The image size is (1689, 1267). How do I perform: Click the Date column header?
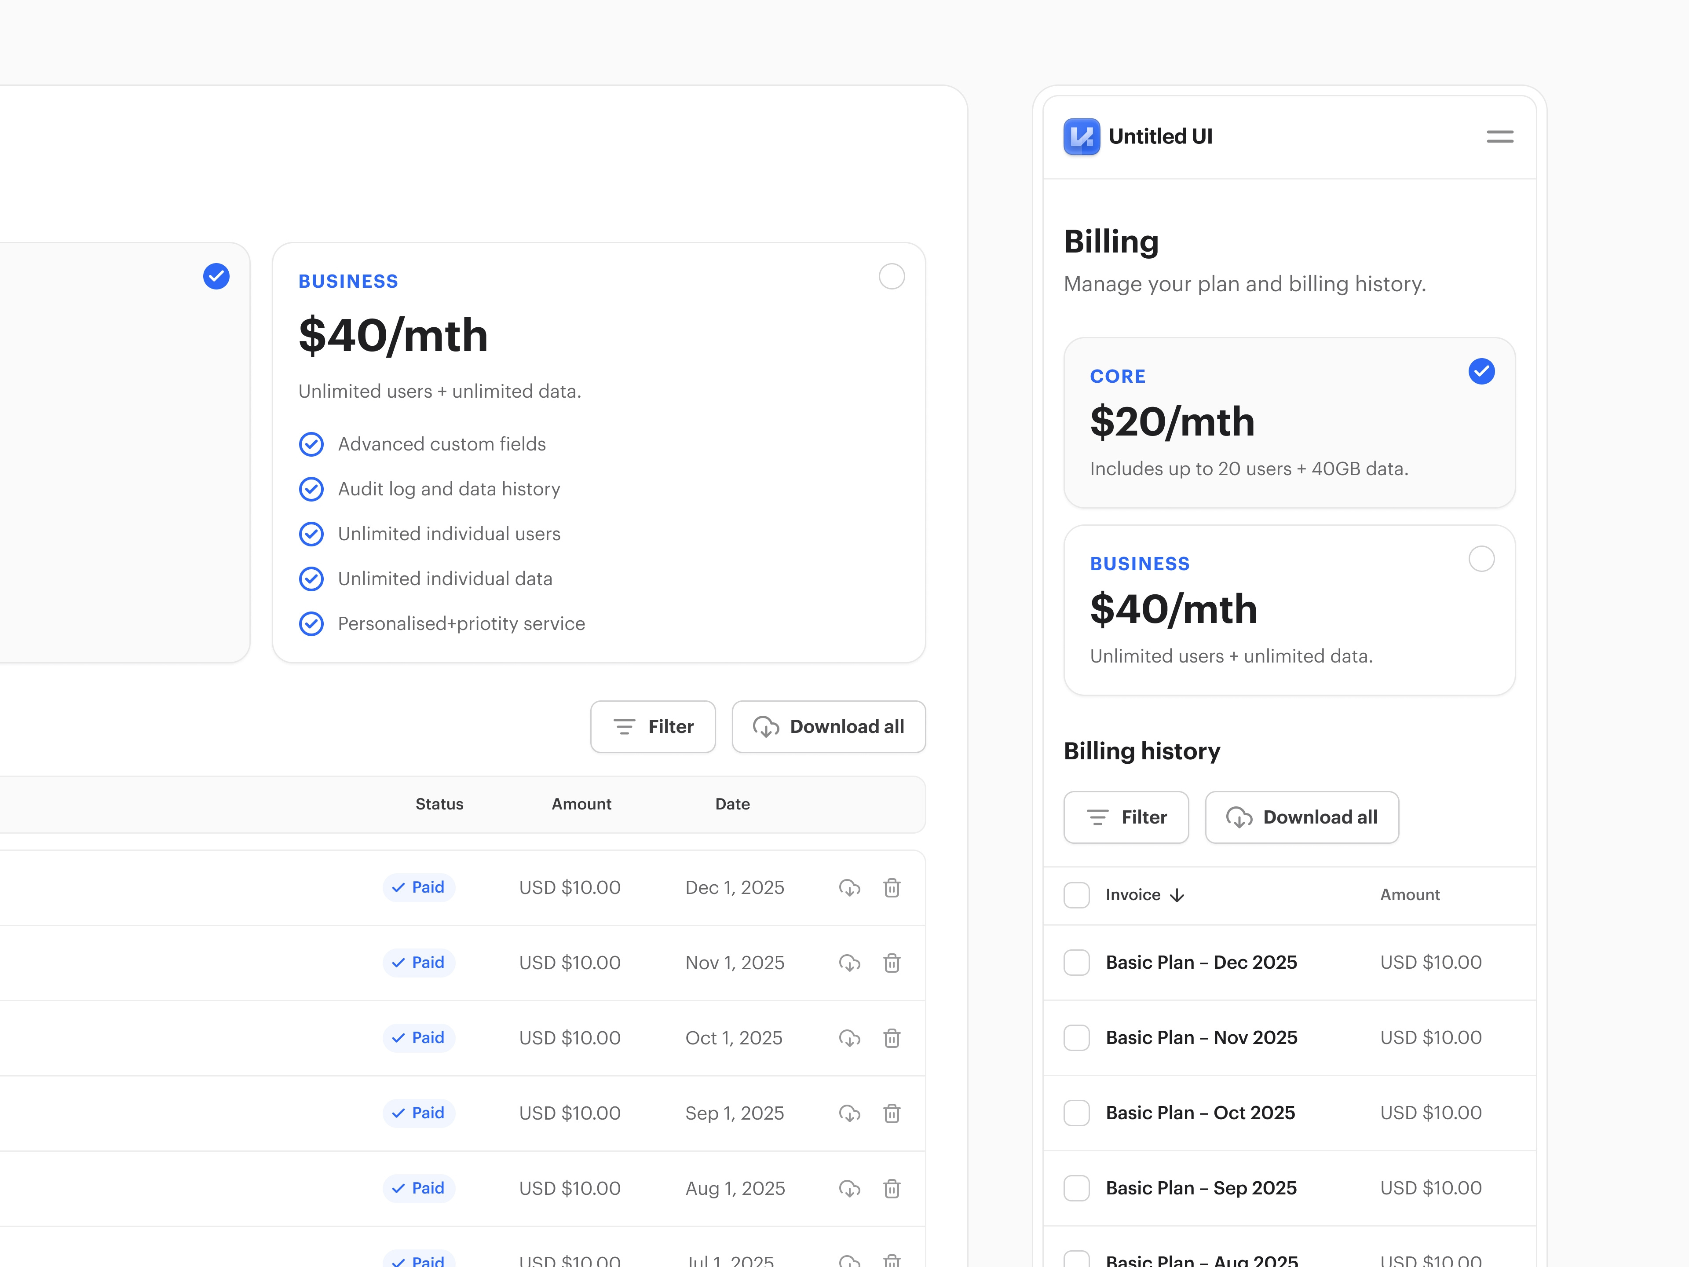point(732,803)
